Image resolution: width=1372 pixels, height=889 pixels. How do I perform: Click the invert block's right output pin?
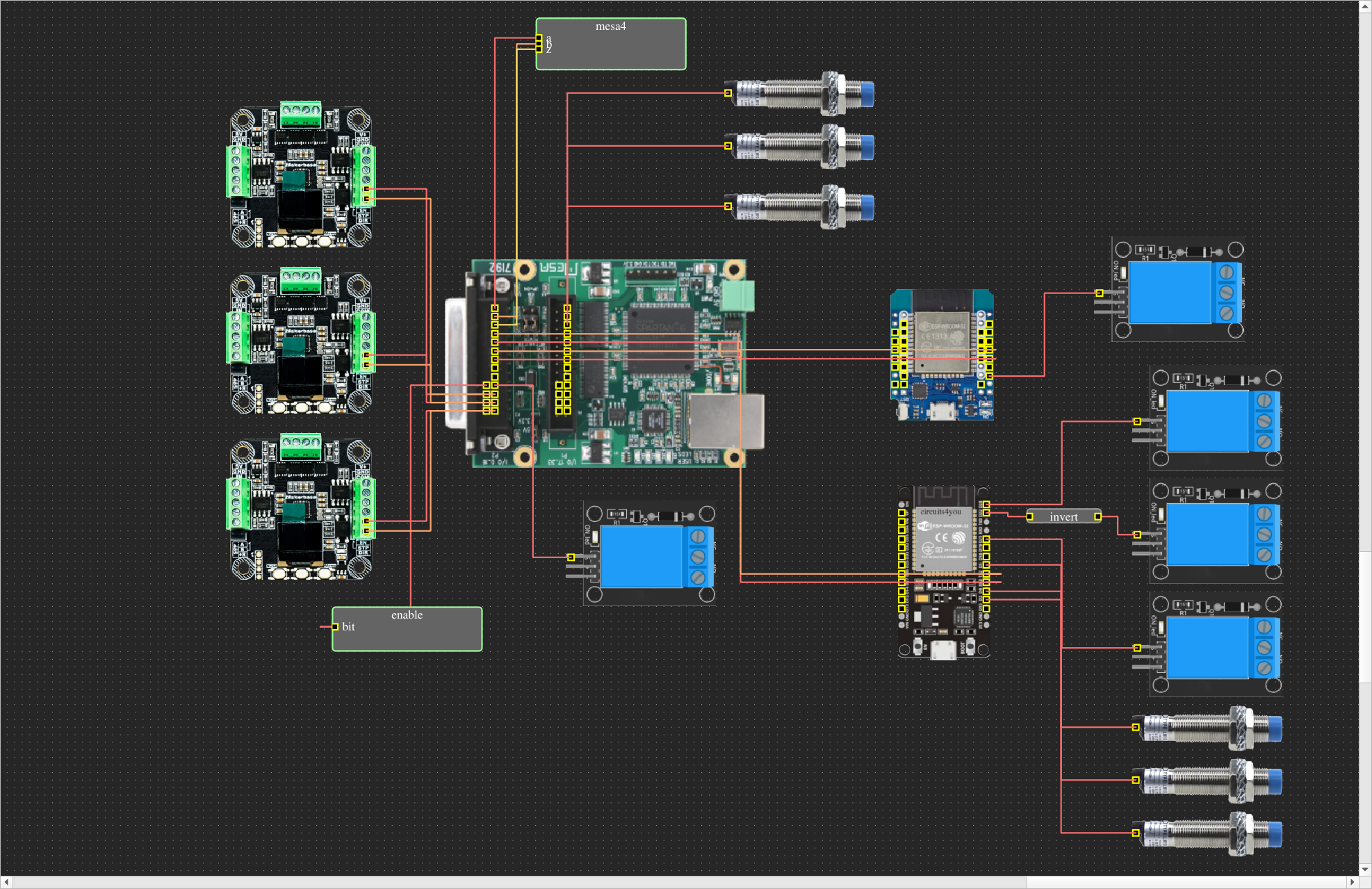point(1097,516)
